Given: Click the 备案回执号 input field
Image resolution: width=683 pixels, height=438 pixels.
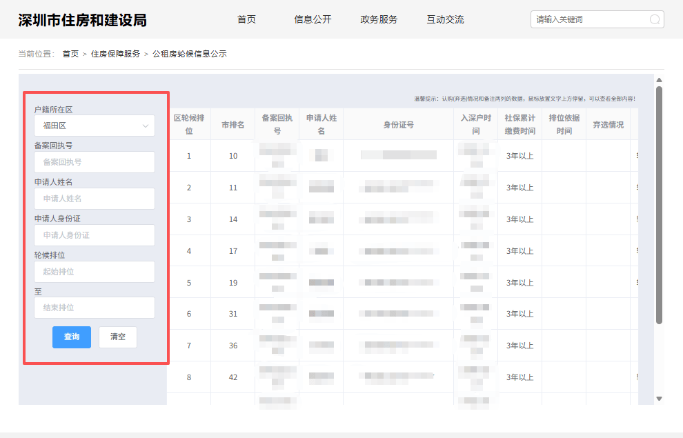Looking at the screenshot, I should click(x=95, y=162).
